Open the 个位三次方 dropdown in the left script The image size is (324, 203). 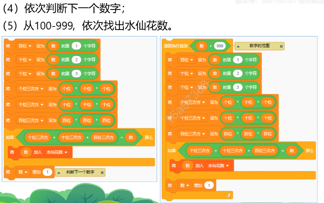point(31,89)
